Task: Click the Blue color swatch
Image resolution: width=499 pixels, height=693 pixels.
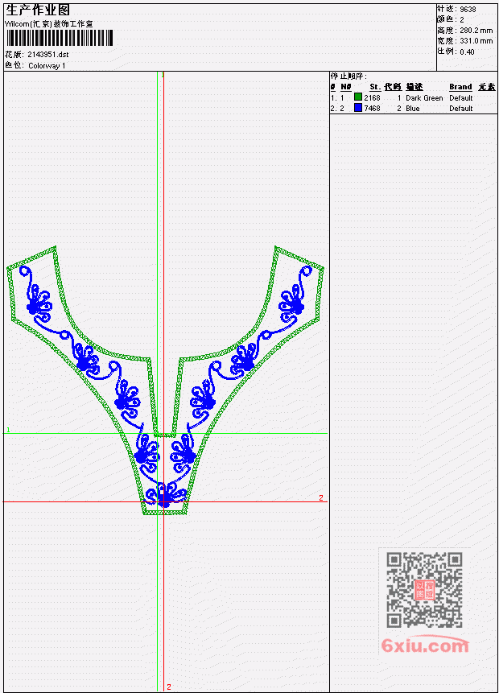Action: coord(358,107)
